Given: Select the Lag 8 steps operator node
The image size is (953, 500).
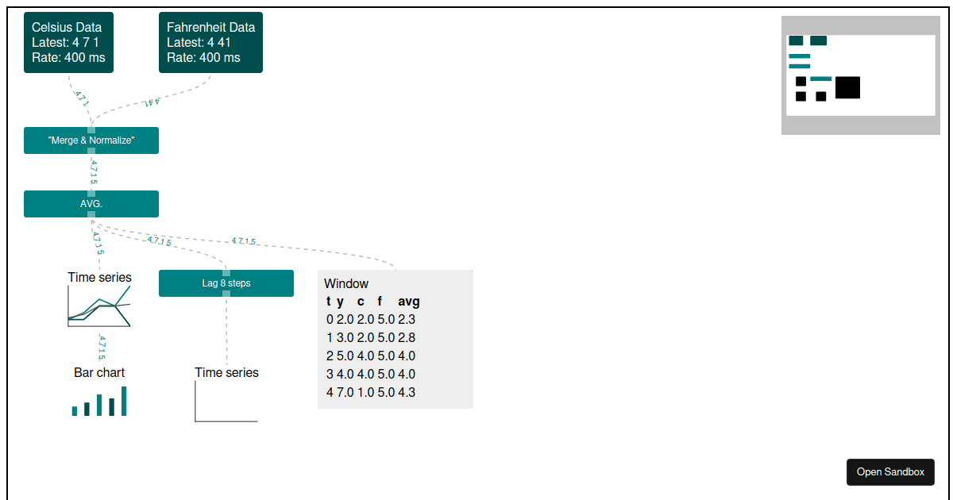Looking at the screenshot, I should point(226,283).
